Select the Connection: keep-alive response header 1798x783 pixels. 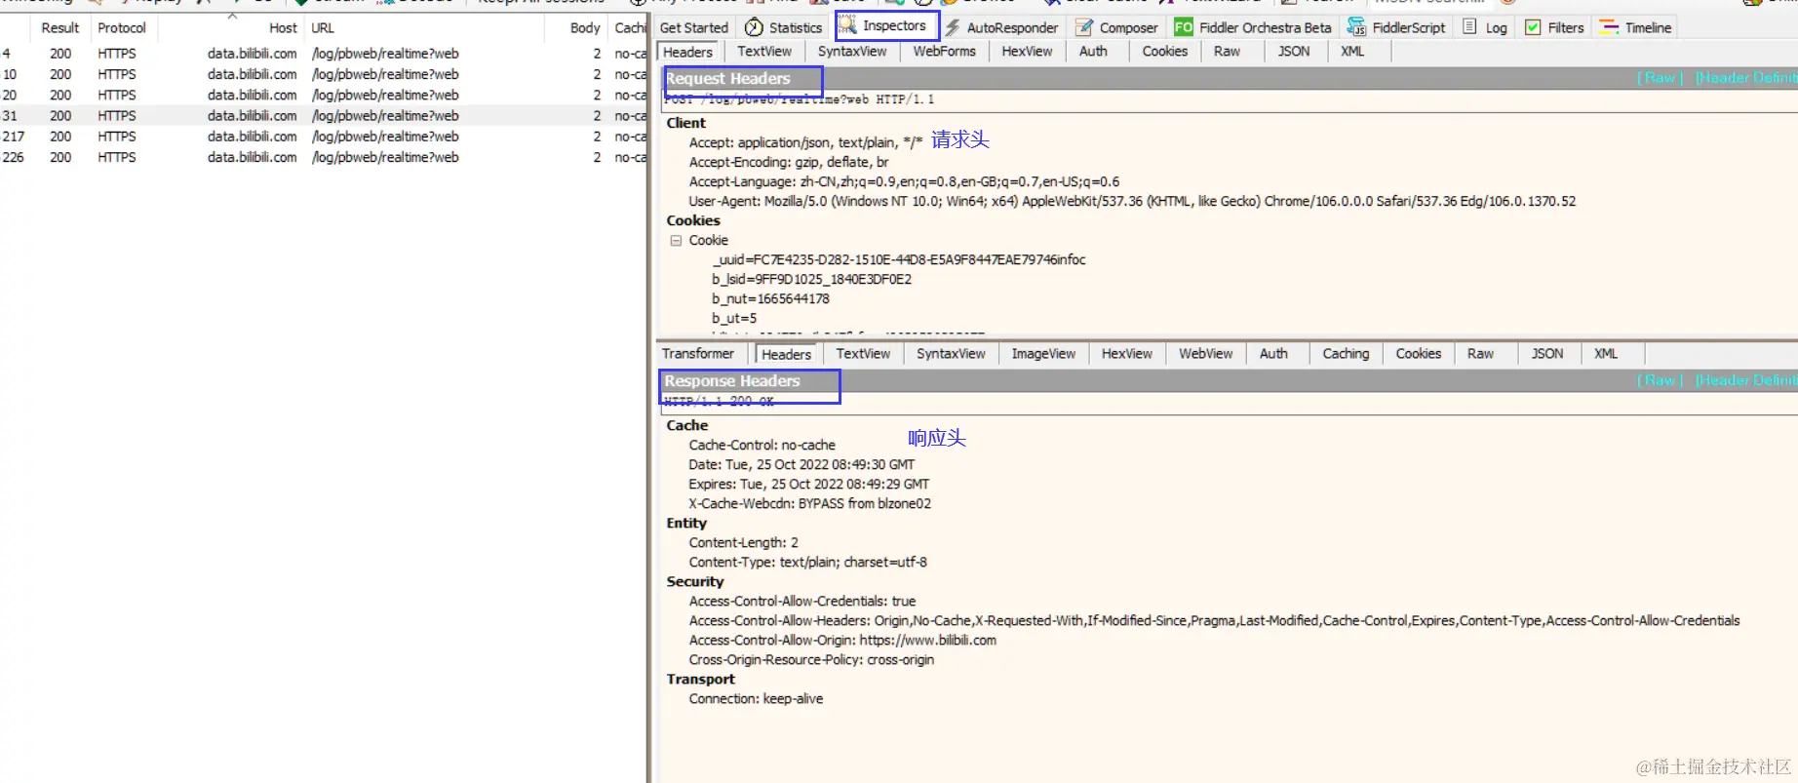point(756,698)
